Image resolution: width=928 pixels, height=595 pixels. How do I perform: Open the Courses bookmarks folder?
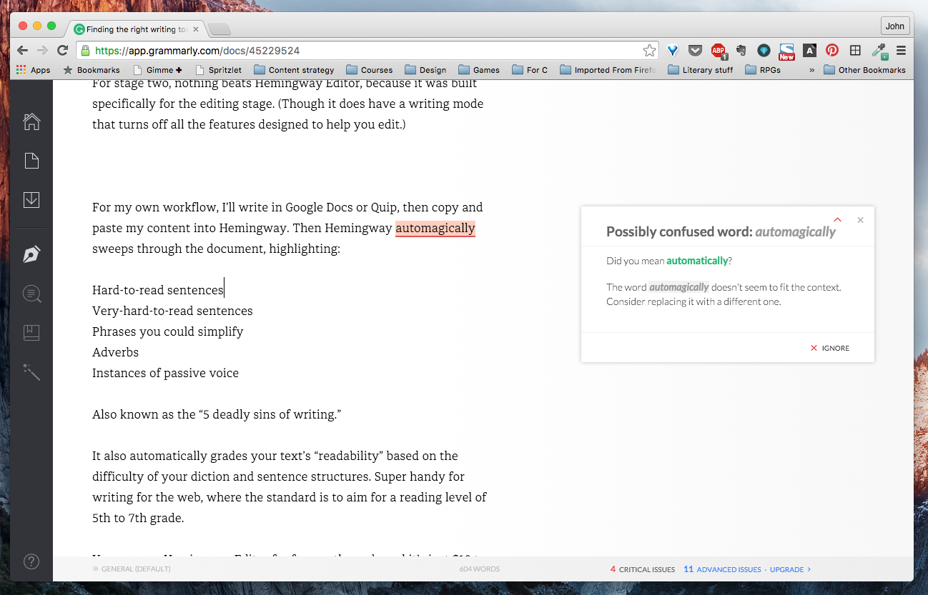click(370, 70)
